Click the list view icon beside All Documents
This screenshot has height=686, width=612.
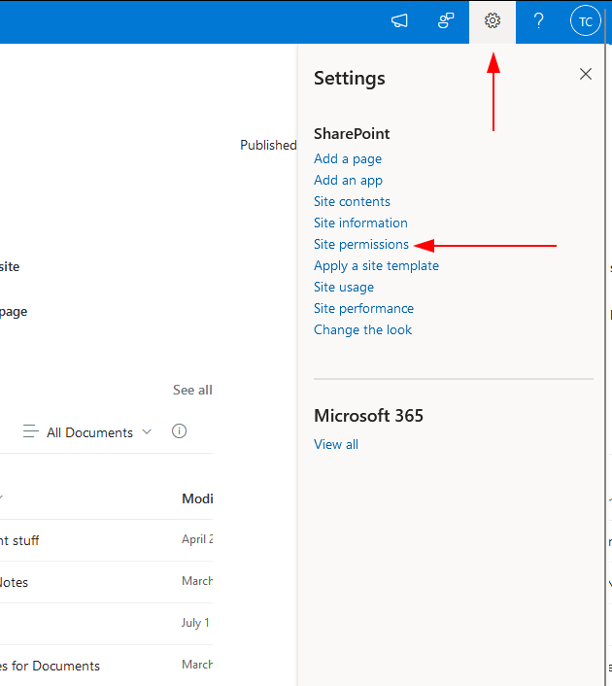point(31,431)
